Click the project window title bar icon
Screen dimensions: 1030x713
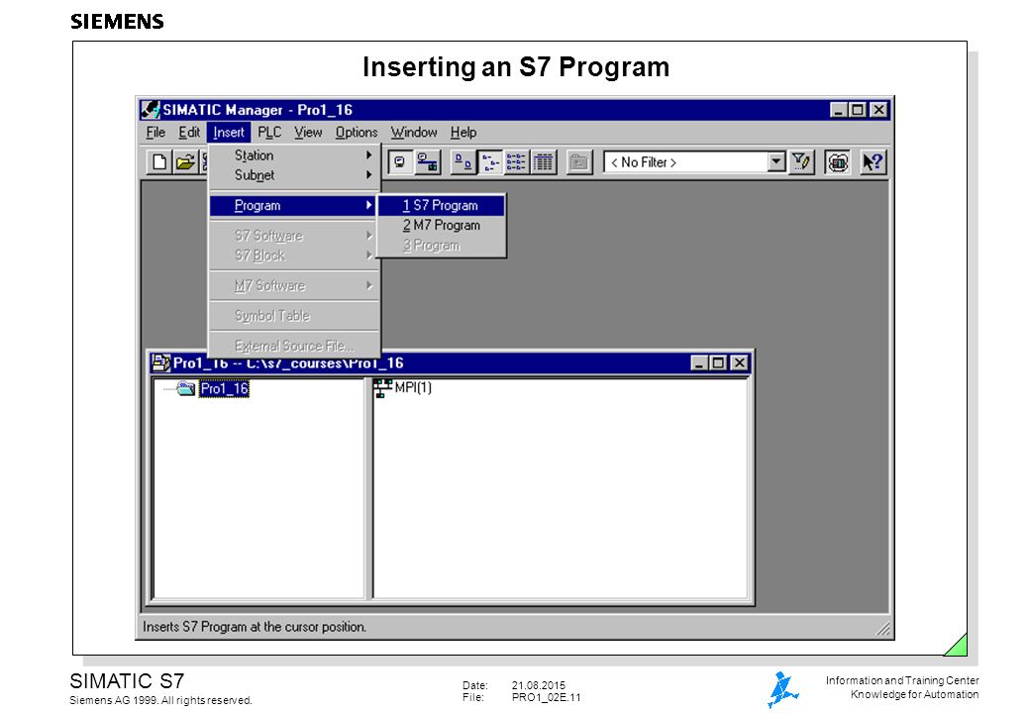tap(160, 362)
